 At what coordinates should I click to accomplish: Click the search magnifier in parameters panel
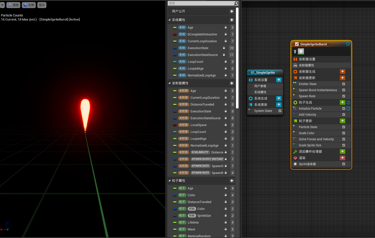point(236,3)
